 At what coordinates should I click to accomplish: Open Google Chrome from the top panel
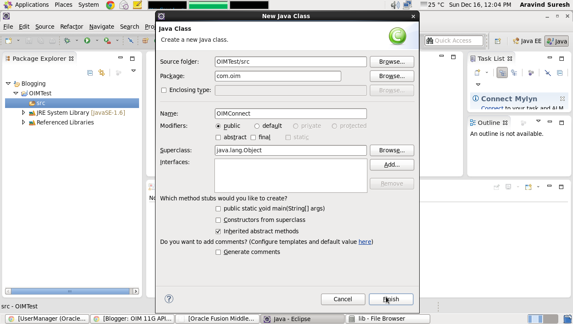pos(110,5)
